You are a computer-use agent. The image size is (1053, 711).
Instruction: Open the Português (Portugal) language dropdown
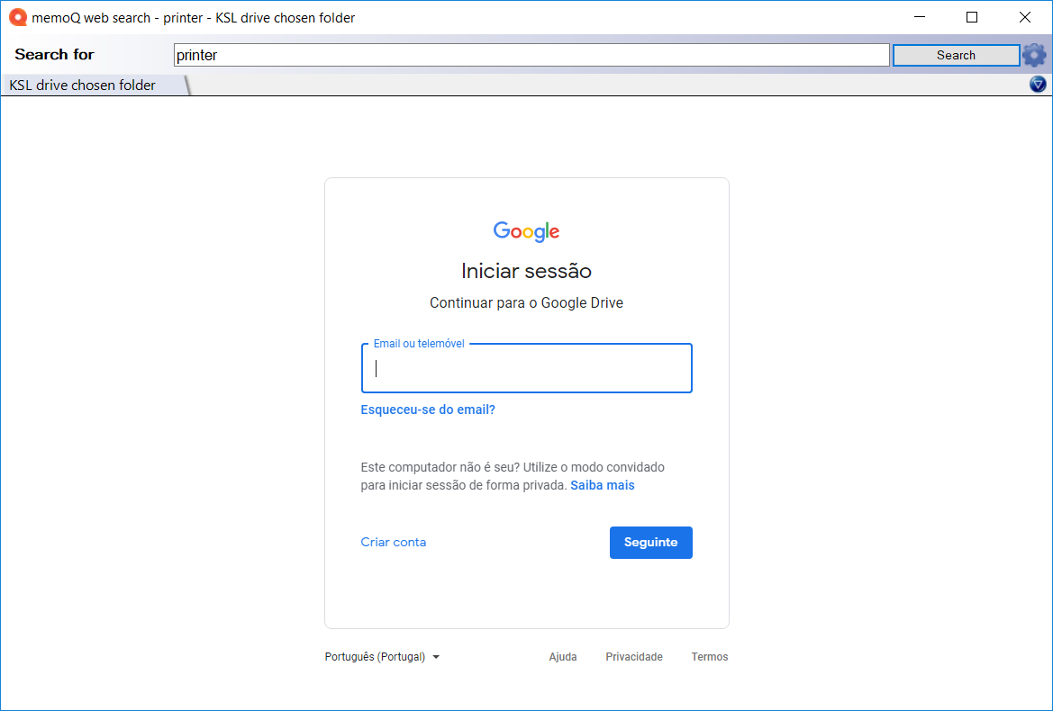click(x=382, y=657)
